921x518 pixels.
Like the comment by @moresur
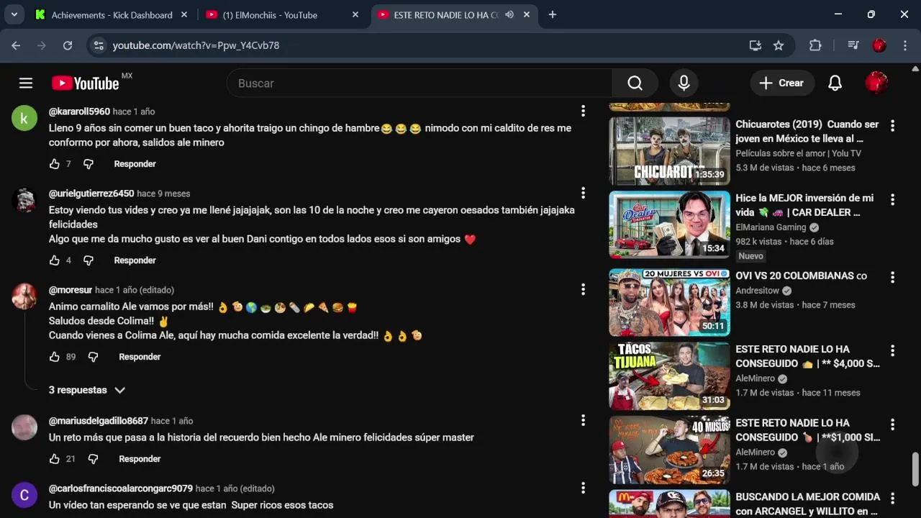coord(55,357)
